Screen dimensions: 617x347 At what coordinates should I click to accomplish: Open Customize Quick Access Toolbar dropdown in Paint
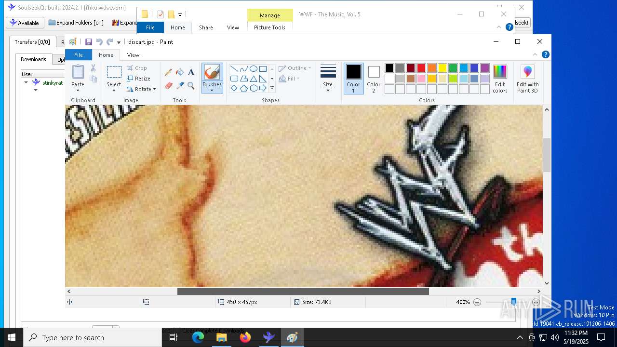tap(119, 42)
